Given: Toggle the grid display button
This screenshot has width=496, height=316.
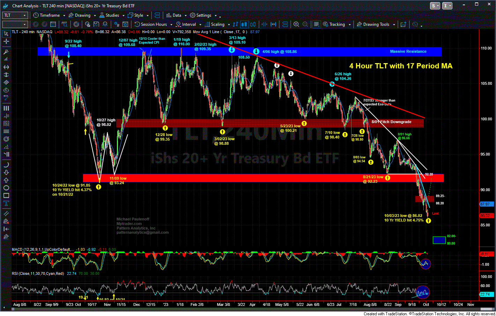Looking at the screenshot, I should click(317, 24).
